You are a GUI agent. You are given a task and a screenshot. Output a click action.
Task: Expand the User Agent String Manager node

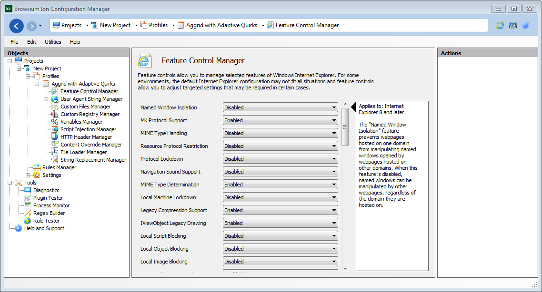[x=46, y=99]
